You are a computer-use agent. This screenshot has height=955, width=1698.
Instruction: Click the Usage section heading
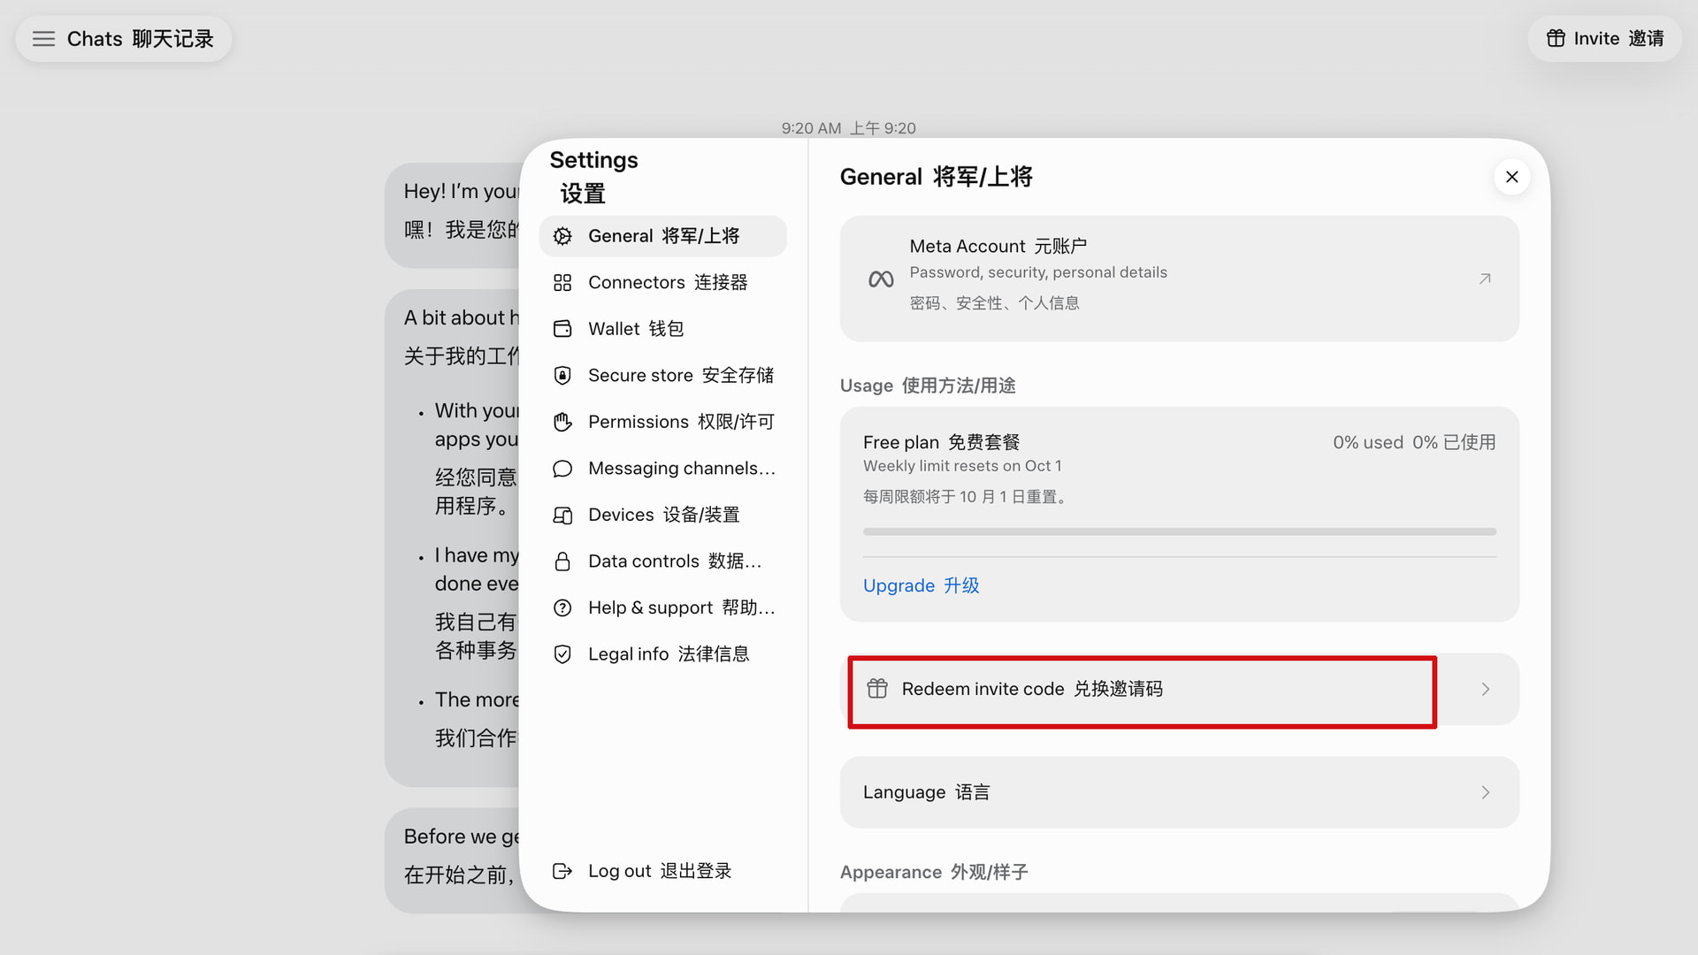click(x=928, y=386)
